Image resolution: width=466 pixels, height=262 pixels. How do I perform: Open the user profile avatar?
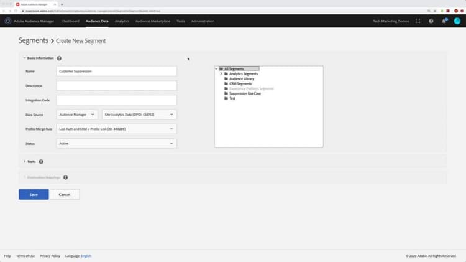tap(457, 21)
